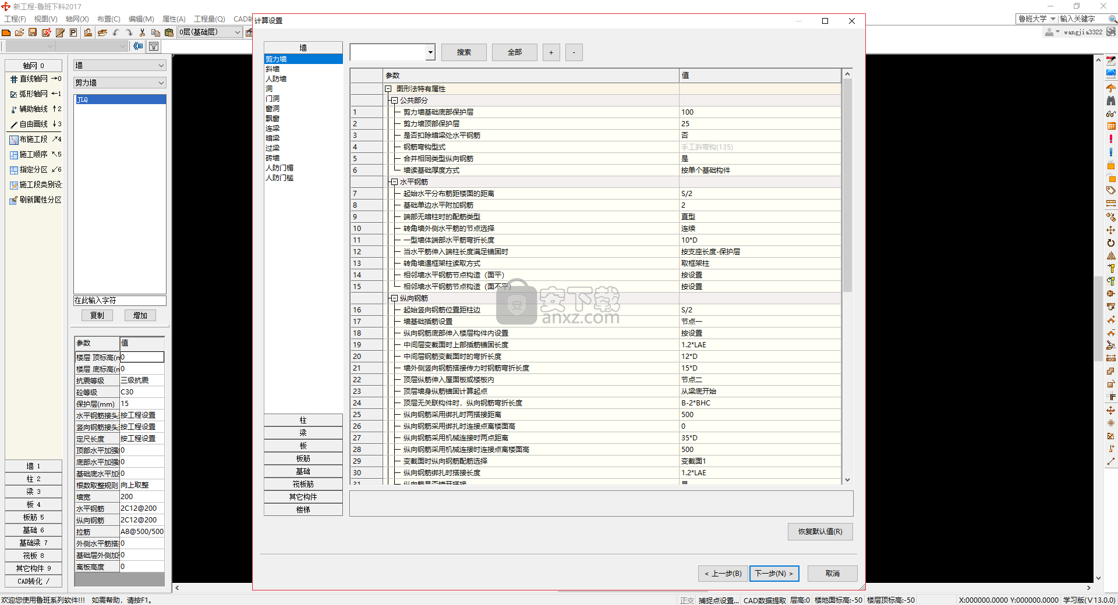Open the 编辑(M) menu
This screenshot has width=1118, height=605.
(x=141, y=19)
